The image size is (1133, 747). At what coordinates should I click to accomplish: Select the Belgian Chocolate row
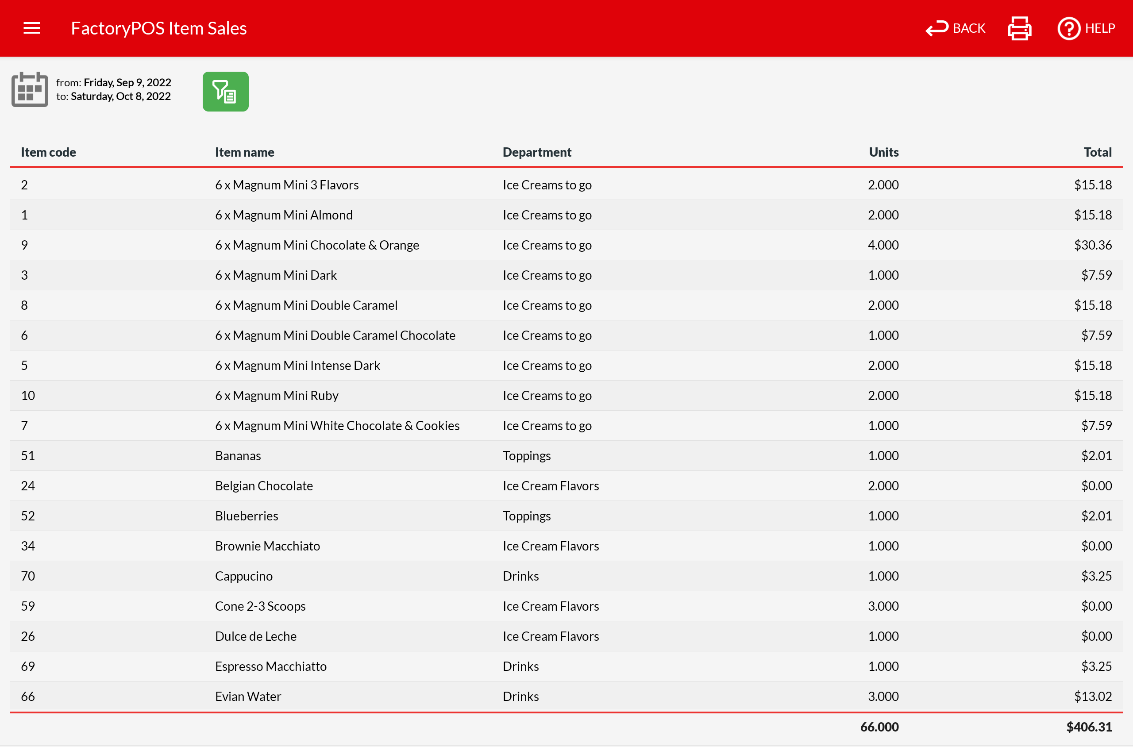[x=263, y=485]
